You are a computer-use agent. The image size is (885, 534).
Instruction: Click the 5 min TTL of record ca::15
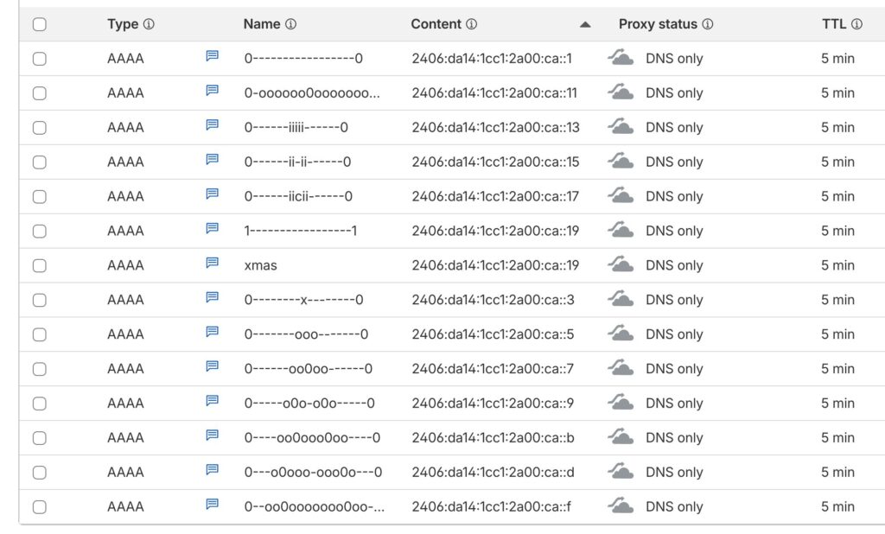(837, 162)
